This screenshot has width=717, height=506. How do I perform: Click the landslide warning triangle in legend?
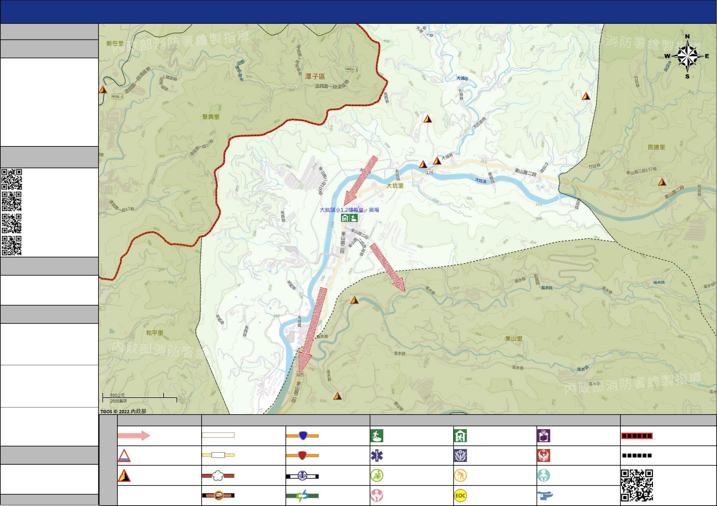tap(124, 476)
